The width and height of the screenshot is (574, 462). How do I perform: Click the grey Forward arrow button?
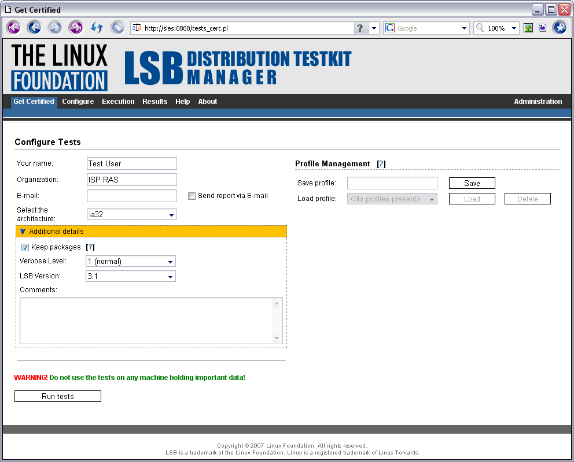tap(56, 28)
